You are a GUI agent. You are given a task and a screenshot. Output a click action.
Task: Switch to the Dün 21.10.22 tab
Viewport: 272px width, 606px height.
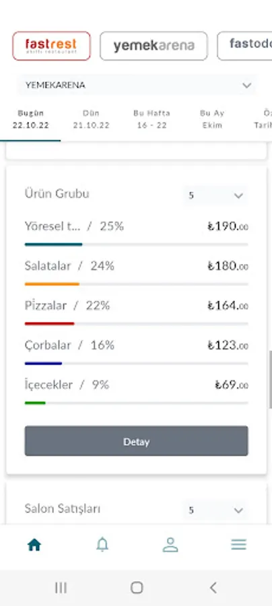pos(91,119)
